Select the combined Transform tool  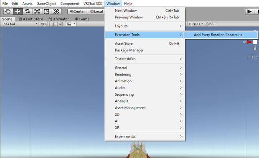[56, 11]
